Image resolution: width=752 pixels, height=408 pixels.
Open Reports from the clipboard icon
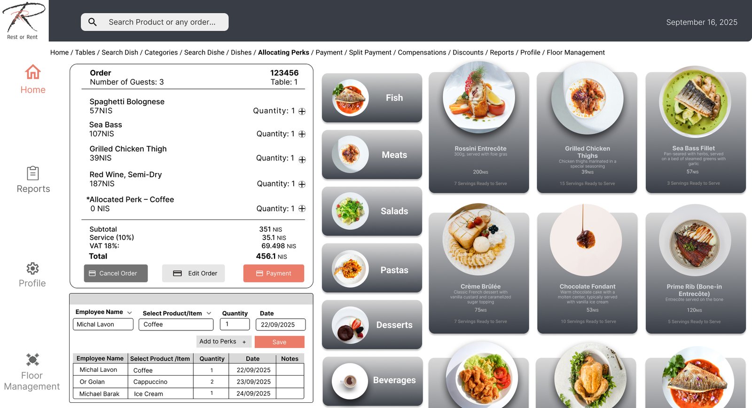pos(32,173)
